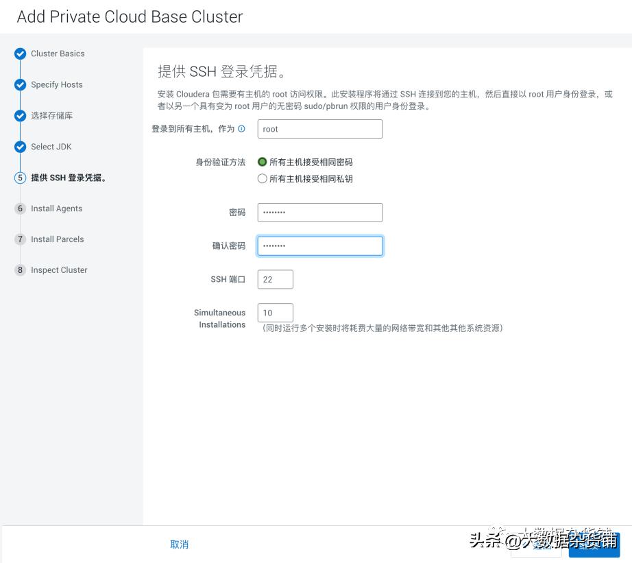Click the root username input box
This screenshot has width=632, height=563.
[319, 129]
